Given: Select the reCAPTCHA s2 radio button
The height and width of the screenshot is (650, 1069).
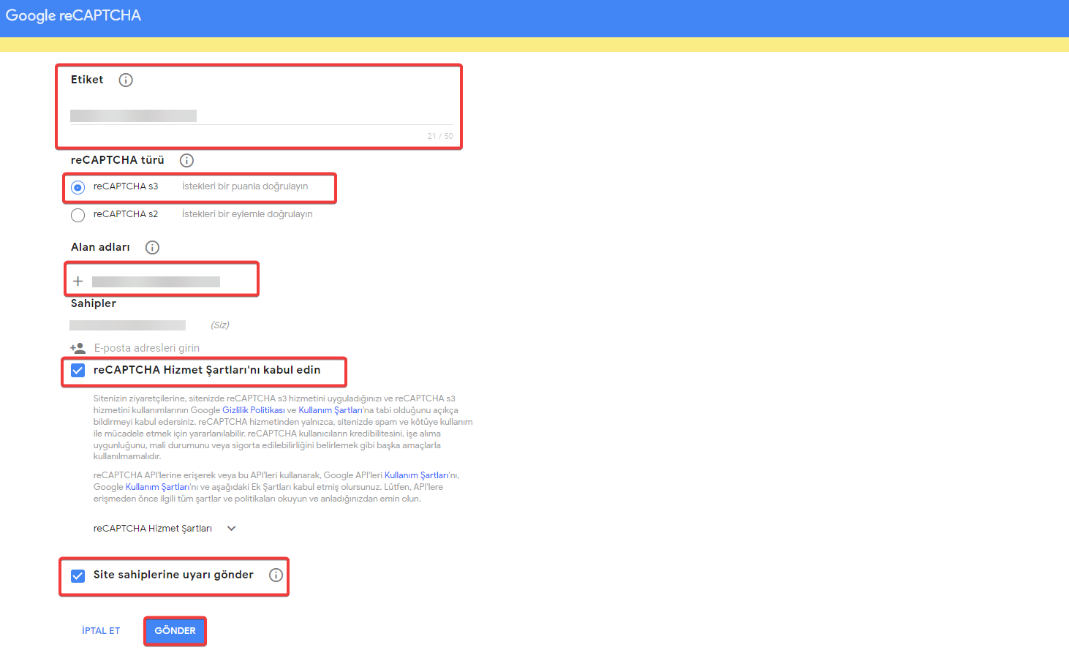Looking at the screenshot, I should [78, 215].
